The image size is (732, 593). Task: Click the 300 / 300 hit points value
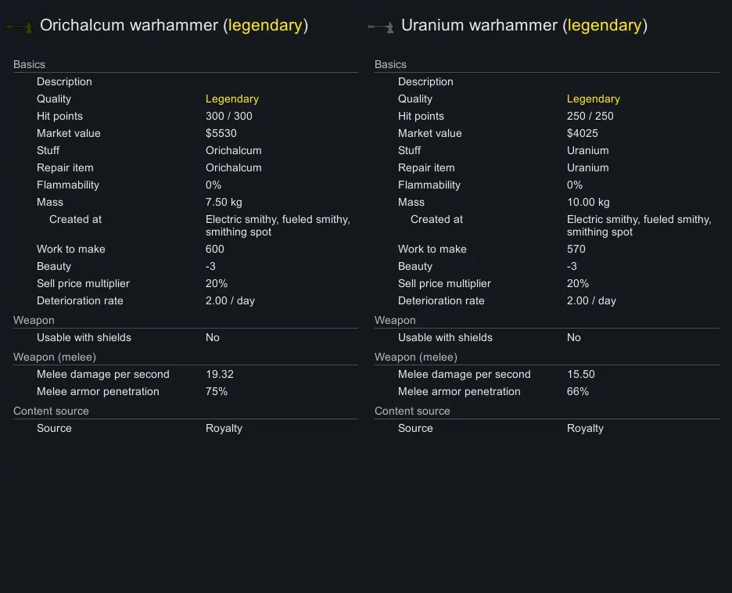(x=228, y=116)
